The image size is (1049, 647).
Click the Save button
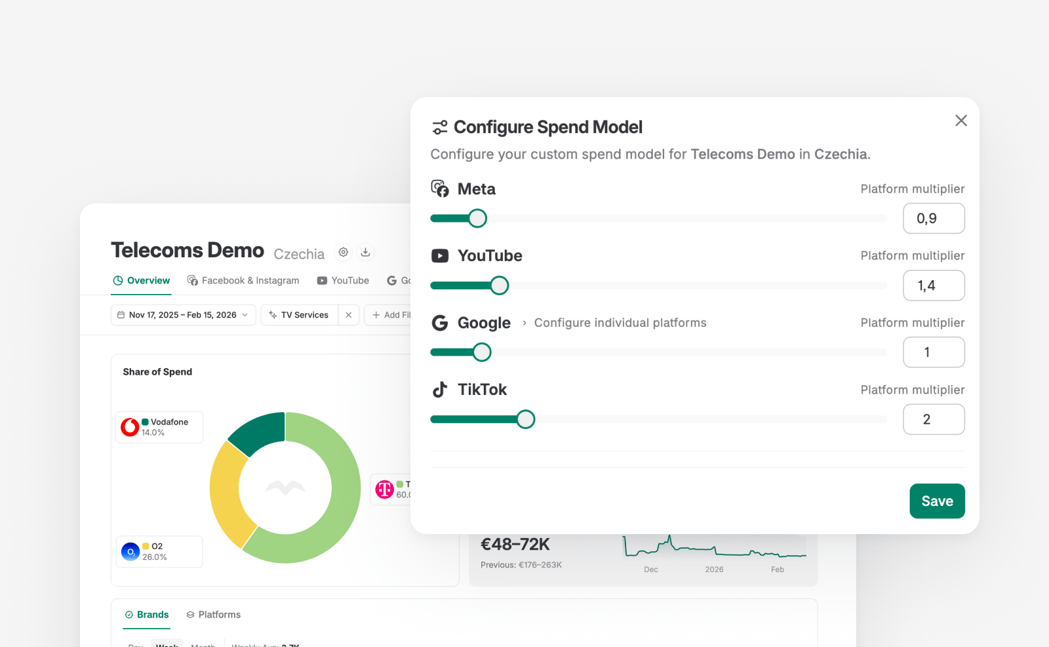point(937,501)
